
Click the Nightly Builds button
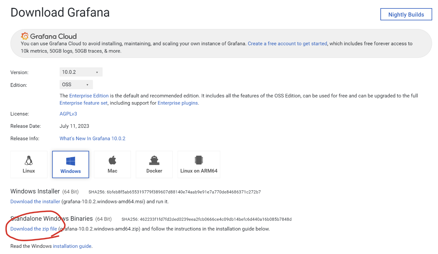(x=406, y=14)
